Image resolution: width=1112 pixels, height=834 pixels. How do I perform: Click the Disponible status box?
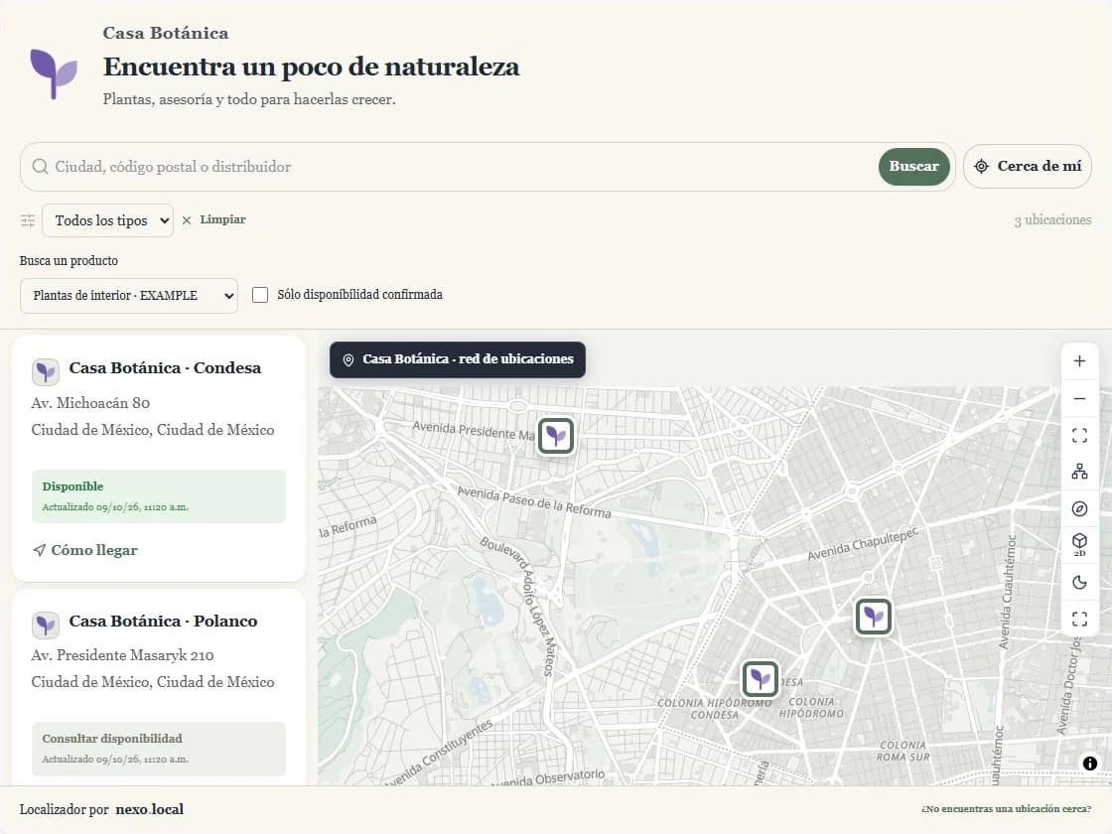159,496
